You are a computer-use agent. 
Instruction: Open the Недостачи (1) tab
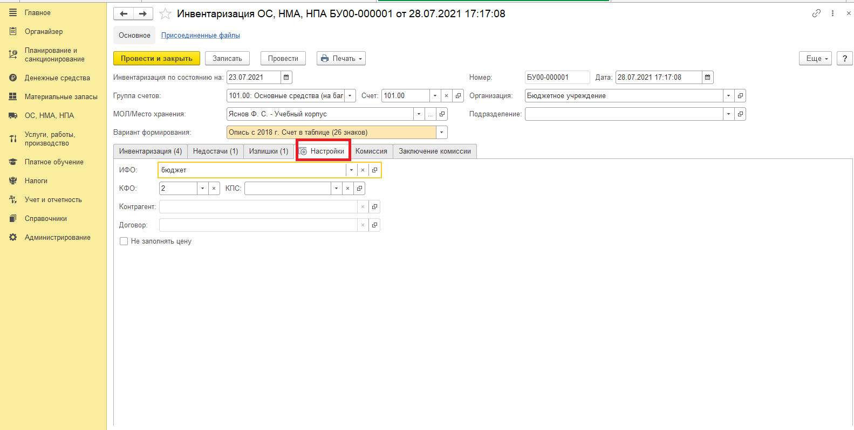pyautogui.click(x=215, y=151)
